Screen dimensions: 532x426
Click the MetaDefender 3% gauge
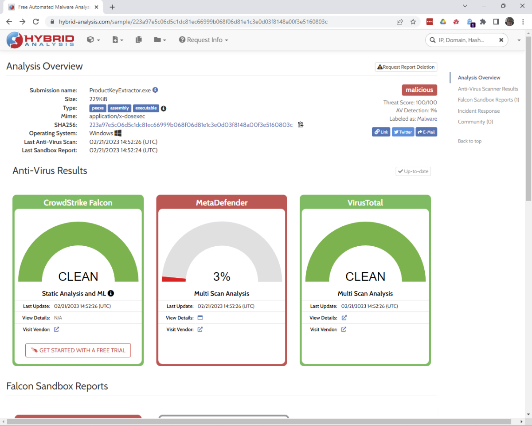(x=222, y=252)
